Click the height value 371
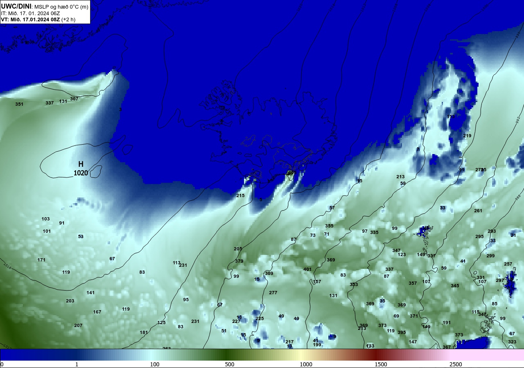The width and height of the screenshot is (524, 368). [x=414, y=316]
